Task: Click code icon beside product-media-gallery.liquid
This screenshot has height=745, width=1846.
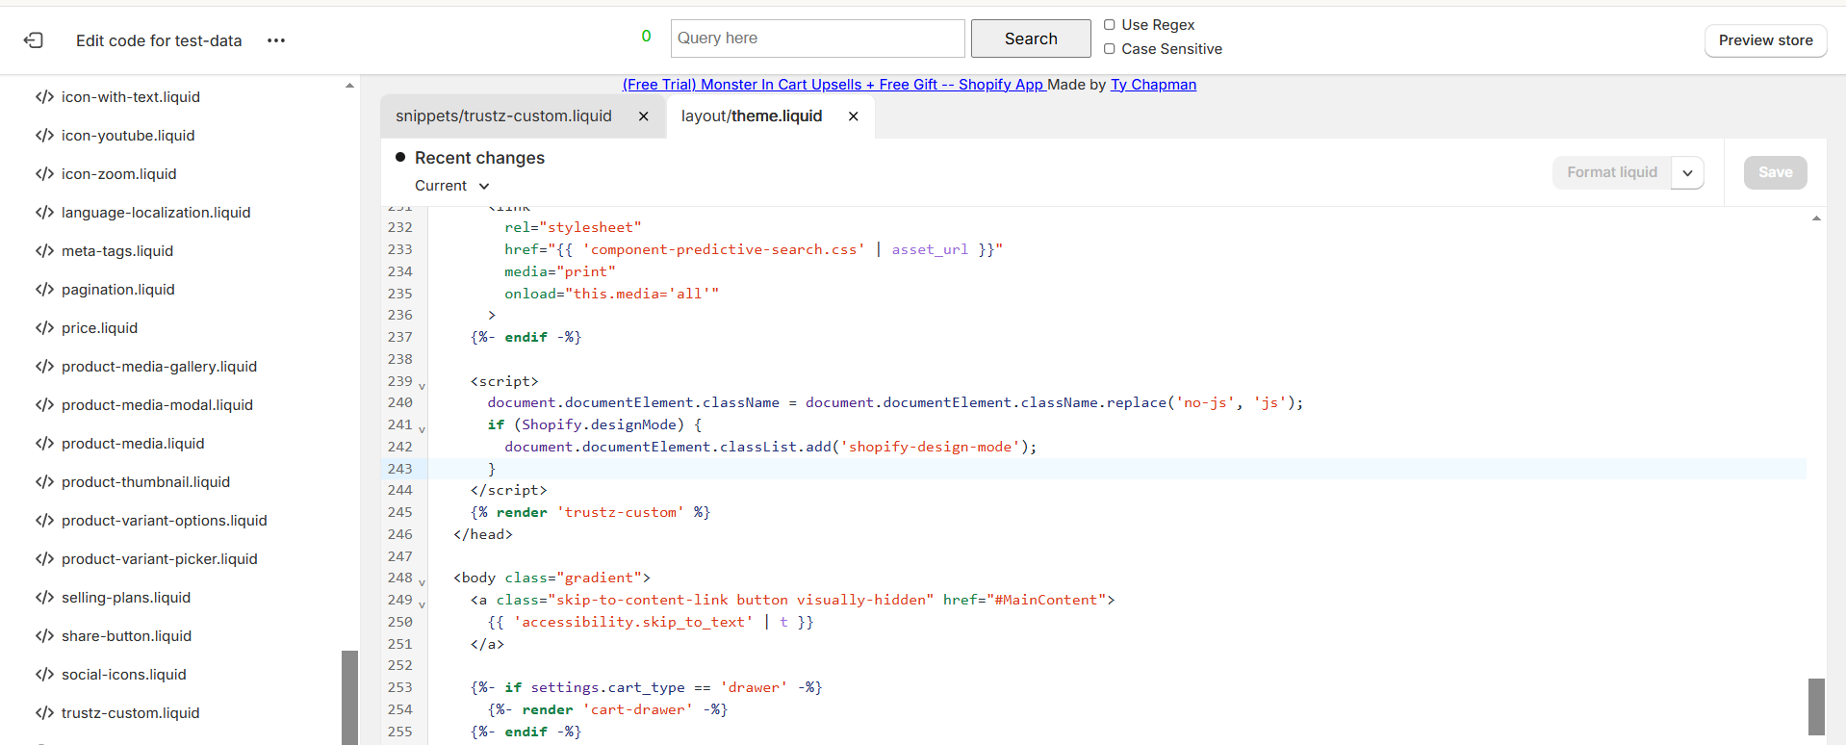Action: click(44, 367)
